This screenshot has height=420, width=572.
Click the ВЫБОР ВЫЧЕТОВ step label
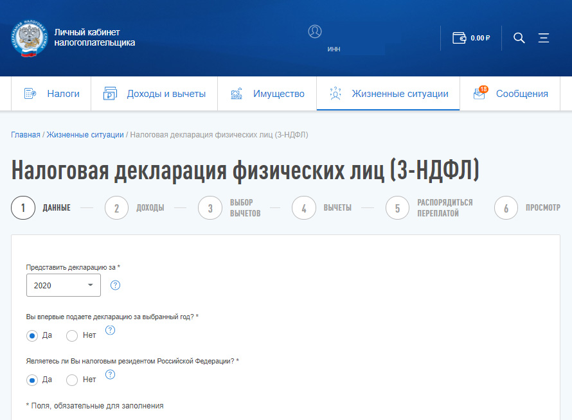click(245, 208)
